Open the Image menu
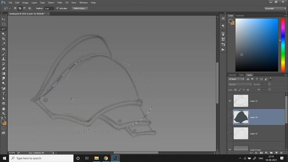Viewport: 288px width, 162px height. point(25,3)
